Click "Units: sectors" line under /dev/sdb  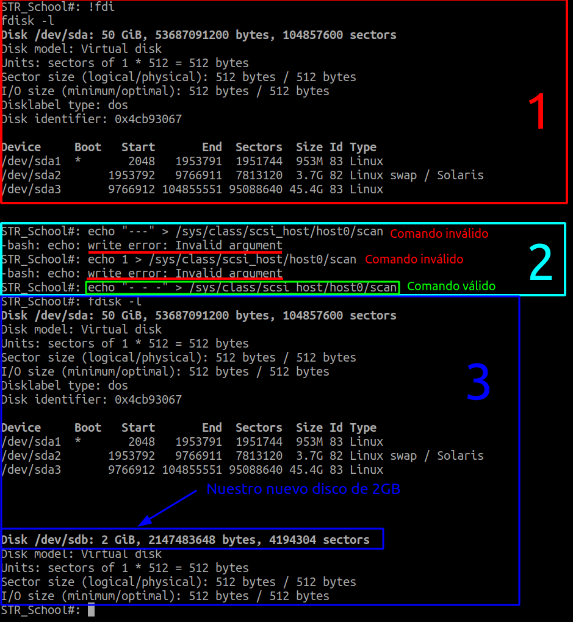pyautogui.click(x=125, y=568)
